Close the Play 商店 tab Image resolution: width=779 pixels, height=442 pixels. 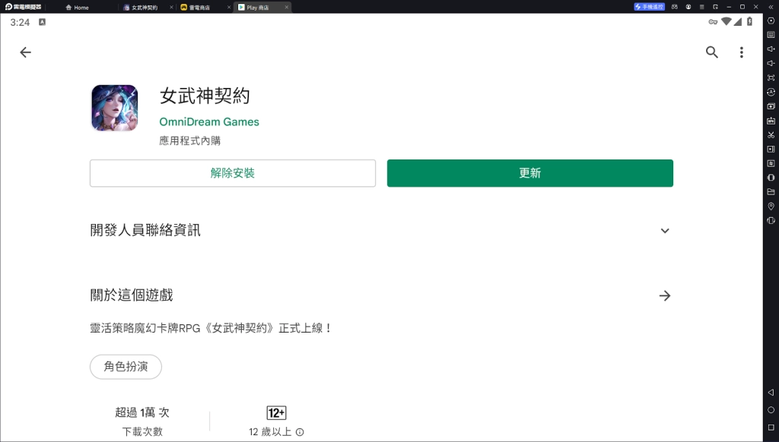(287, 8)
